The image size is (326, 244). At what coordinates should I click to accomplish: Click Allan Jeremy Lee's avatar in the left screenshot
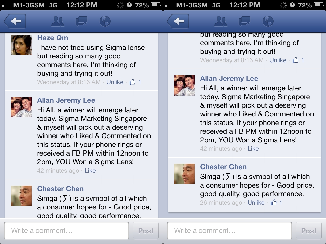pos(21,107)
